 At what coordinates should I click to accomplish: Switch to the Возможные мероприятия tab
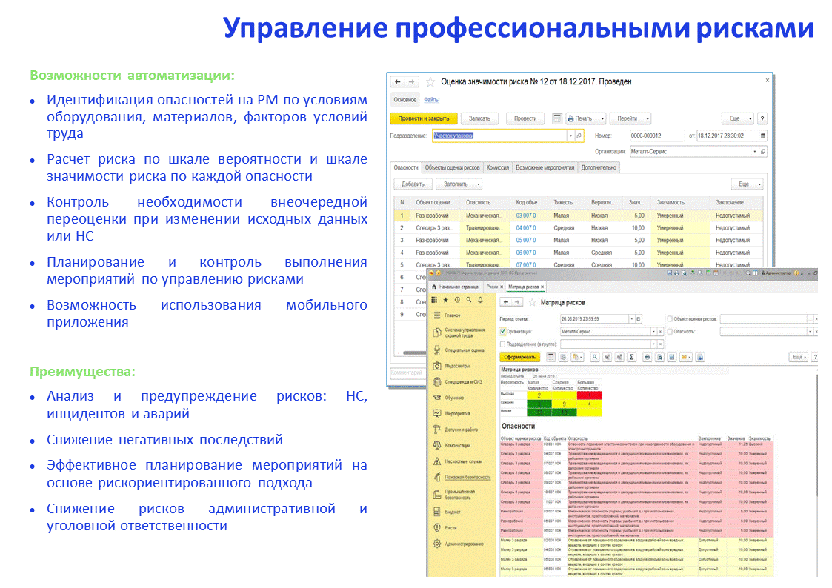[x=545, y=167]
